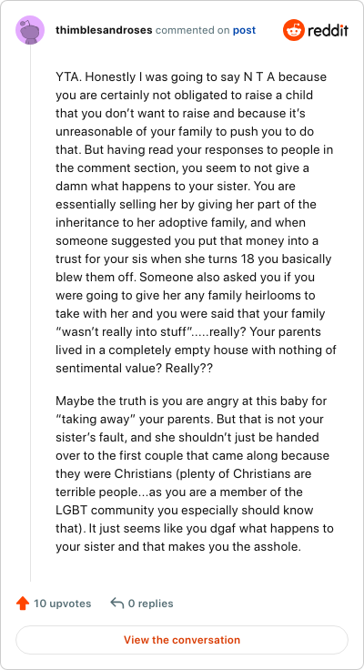The width and height of the screenshot is (364, 670).
Task: Select the "10 upvotes" count
Action: click(x=63, y=604)
